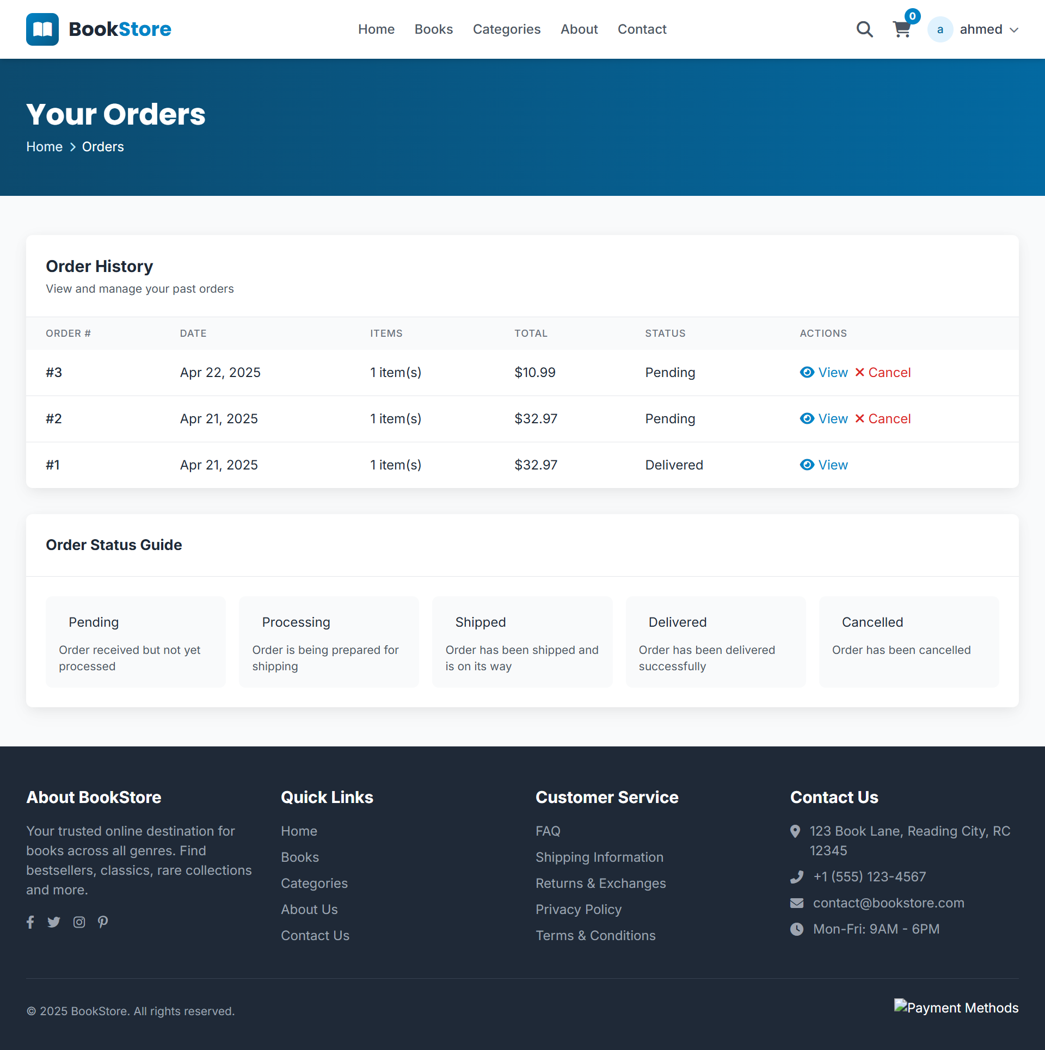Click the BookStore logo icon
This screenshot has width=1045, height=1050.
click(x=42, y=29)
